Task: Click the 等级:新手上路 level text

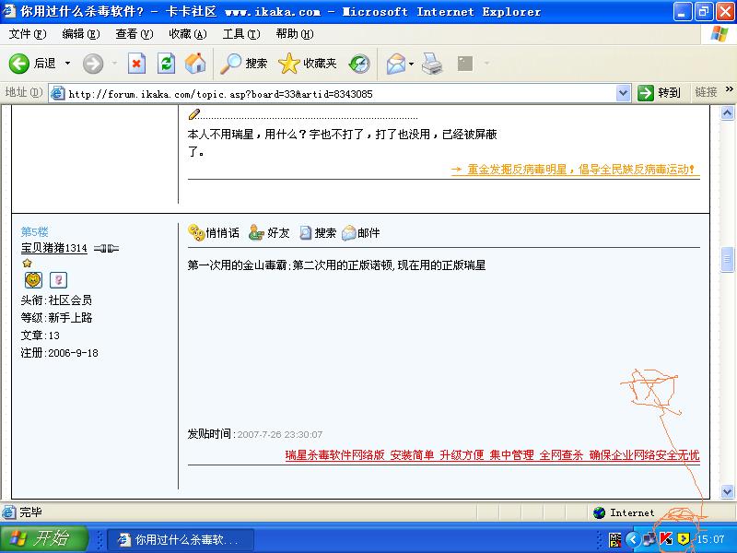Action: click(x=56, y=317)
